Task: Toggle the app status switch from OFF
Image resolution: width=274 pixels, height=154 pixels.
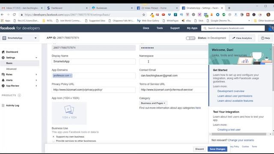Action: 191,38
